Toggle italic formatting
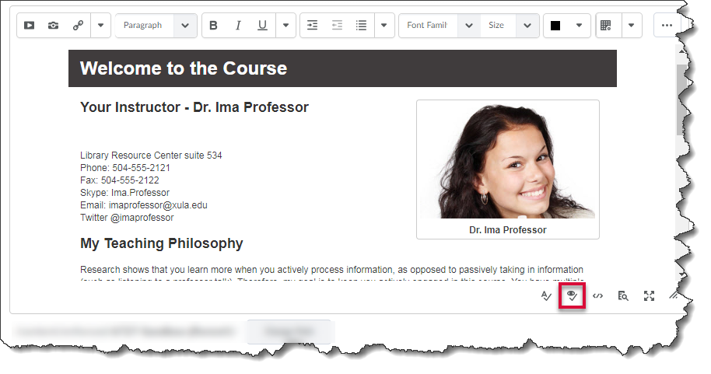This screenshot has width=711, height=374. (x=238, y=26)
